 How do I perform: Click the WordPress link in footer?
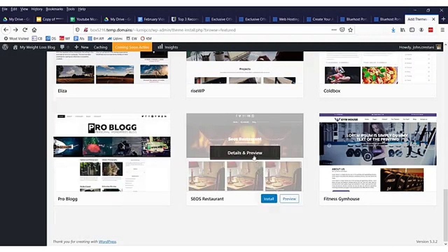107,242
